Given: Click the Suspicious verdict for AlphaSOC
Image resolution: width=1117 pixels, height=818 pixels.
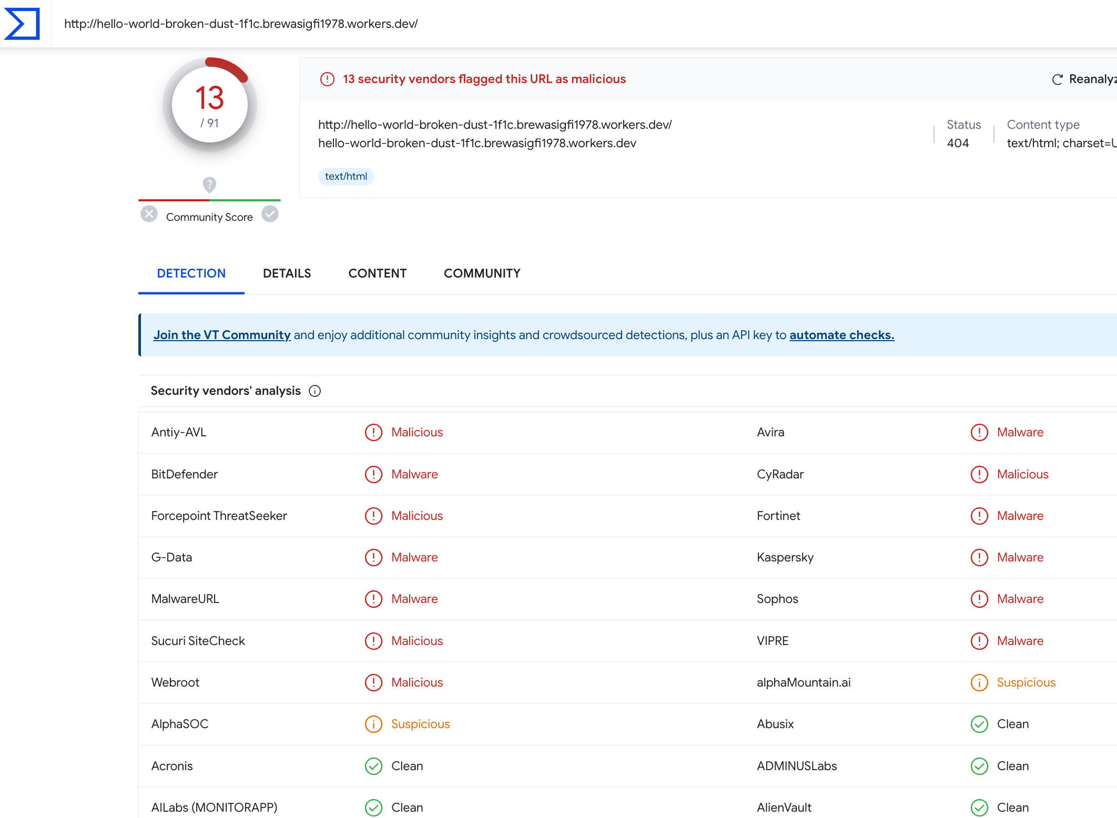Looking at the screenshot, I should (421, 724).
